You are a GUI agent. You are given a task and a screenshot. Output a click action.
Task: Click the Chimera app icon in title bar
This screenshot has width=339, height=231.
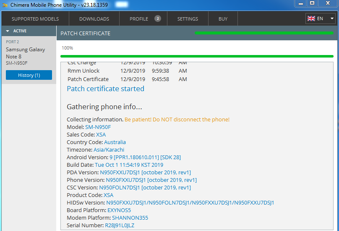click(x=5, y=5)
